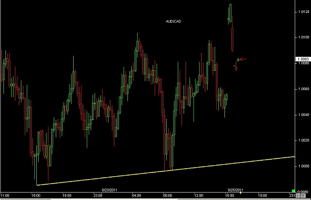This screenshot has height=200, width=311.
Task: Click the 9/25/2011 date label
Action: click(235, 190)
